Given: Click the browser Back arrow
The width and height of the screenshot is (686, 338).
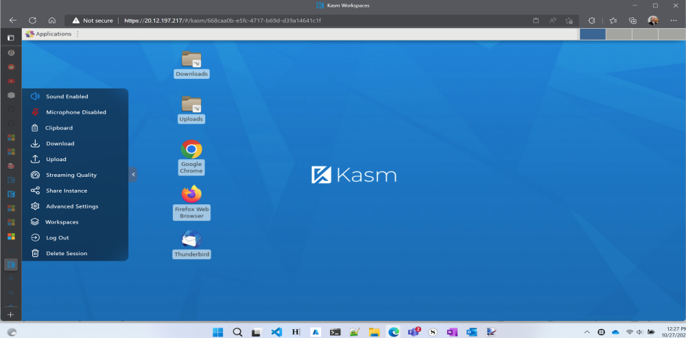Looking at the screenshot, I should (12, 20).
